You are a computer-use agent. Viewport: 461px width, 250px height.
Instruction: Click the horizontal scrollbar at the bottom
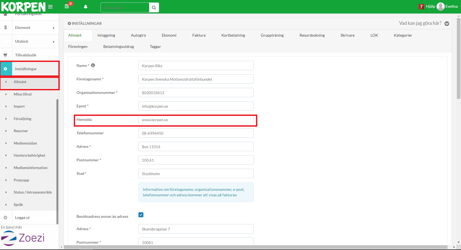pyautogui.click(x=255, y=247)
